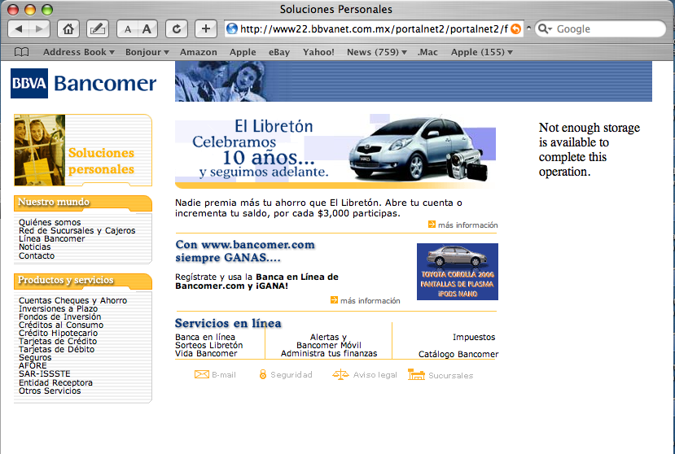Open the eBay bookmark
This screenshot has height=454, width=675.
pos(279,52)
